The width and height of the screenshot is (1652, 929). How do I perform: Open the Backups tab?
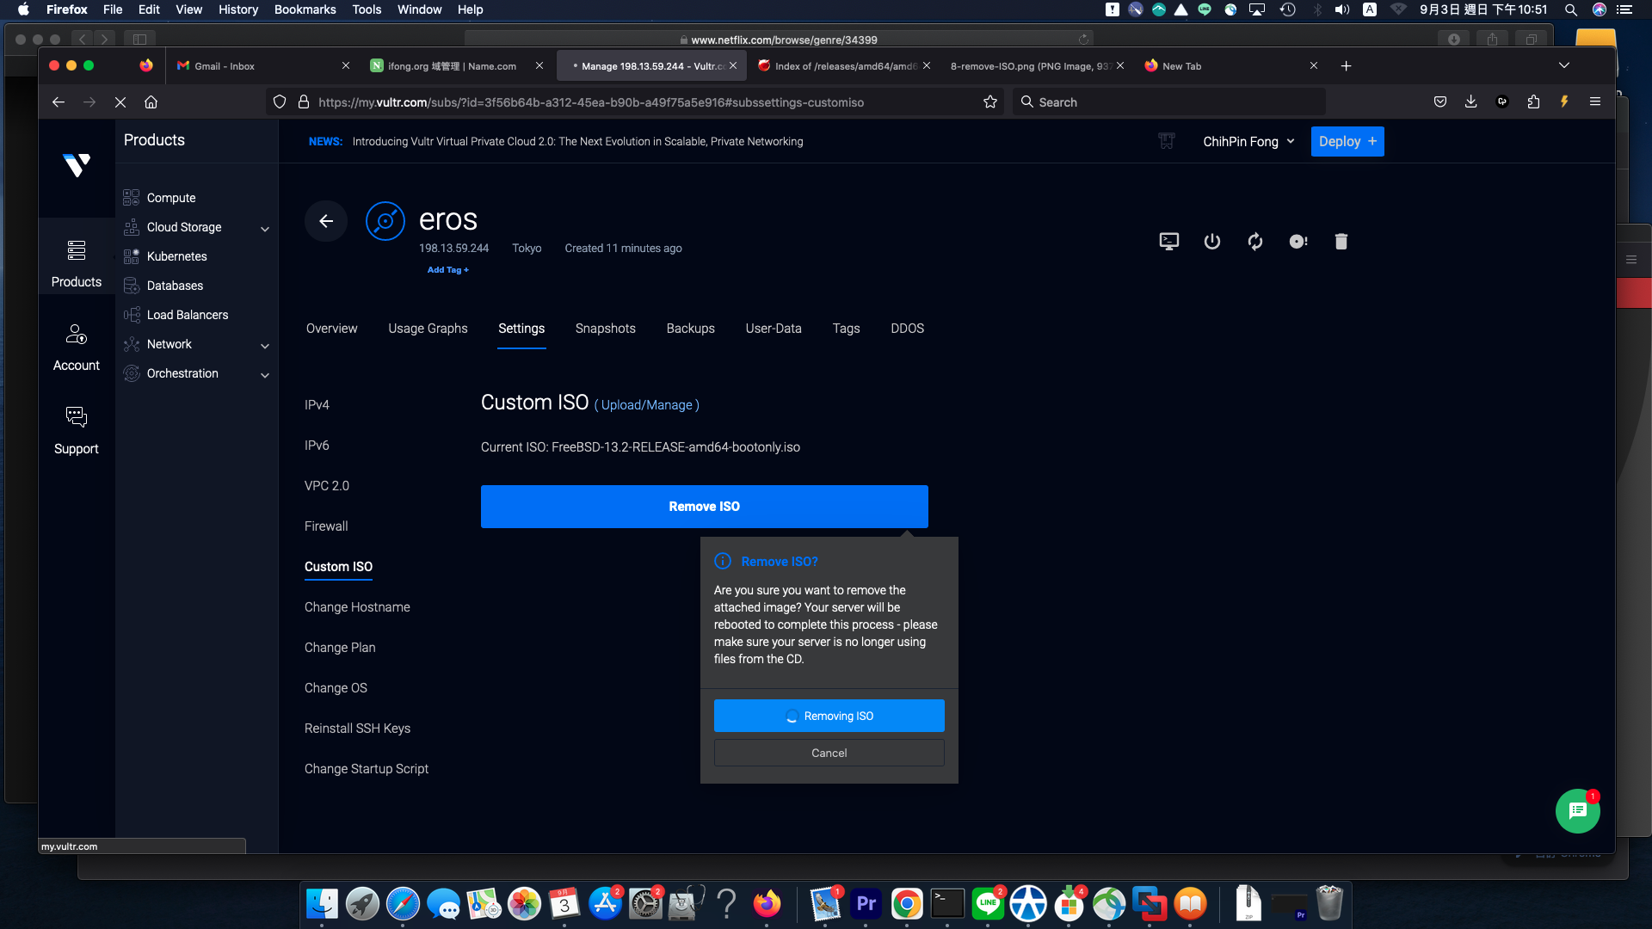point(690,329)
